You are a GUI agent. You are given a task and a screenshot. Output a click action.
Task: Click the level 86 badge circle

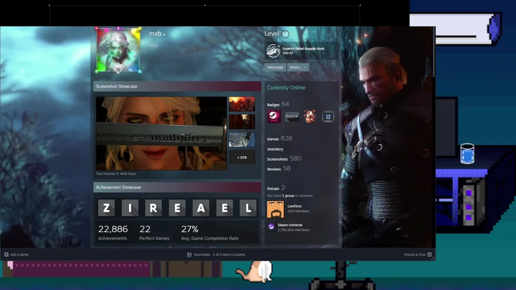[285, 34]
